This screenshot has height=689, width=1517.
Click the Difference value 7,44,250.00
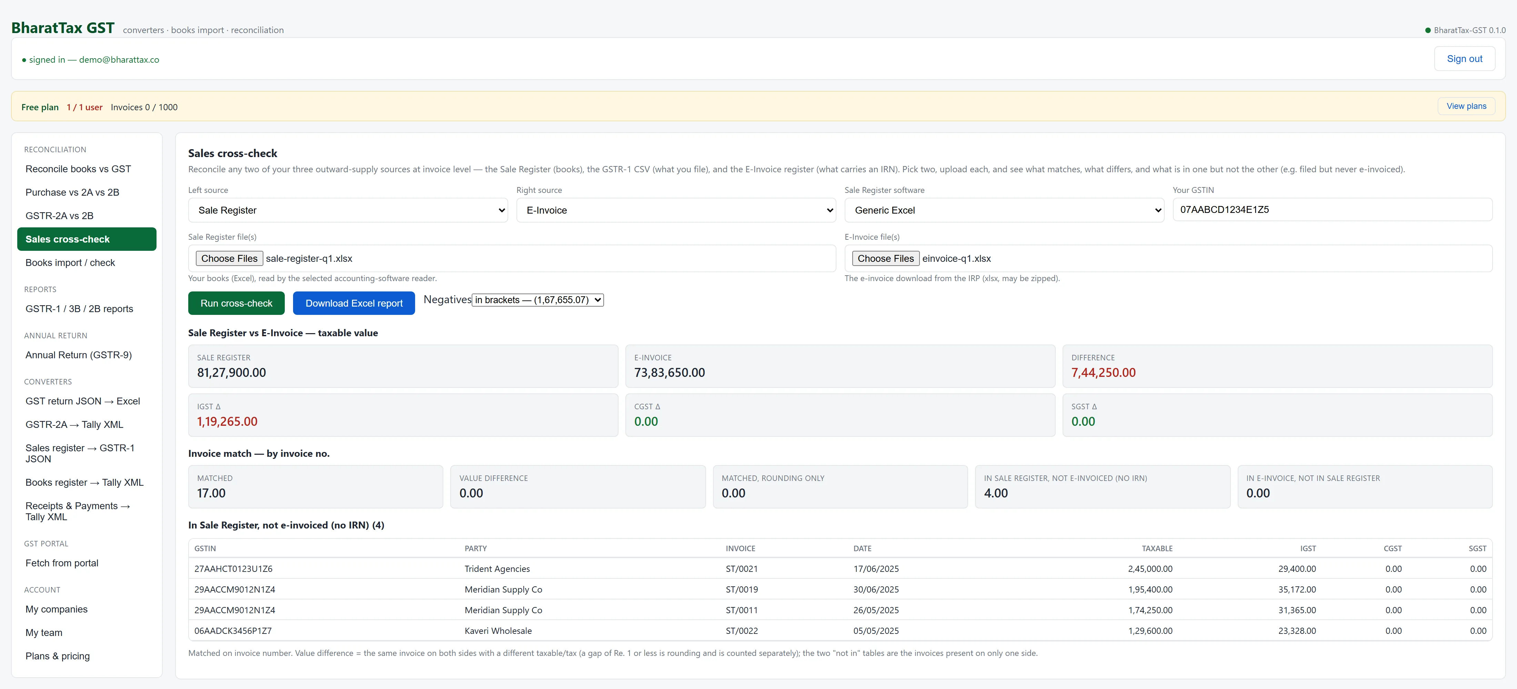point(1103,372)
